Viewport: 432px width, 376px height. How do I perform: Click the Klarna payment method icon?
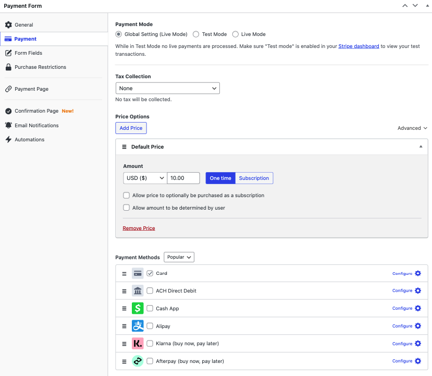tap(138, 344)
